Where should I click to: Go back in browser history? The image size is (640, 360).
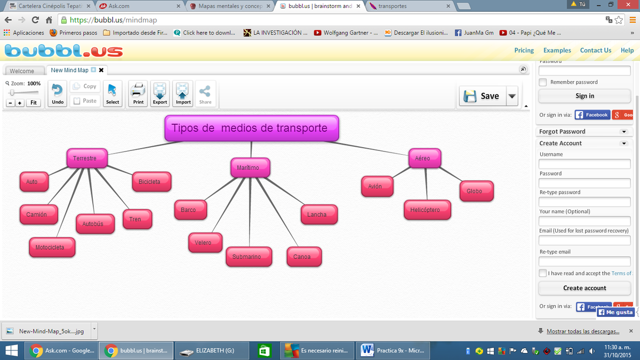point(9,20)
